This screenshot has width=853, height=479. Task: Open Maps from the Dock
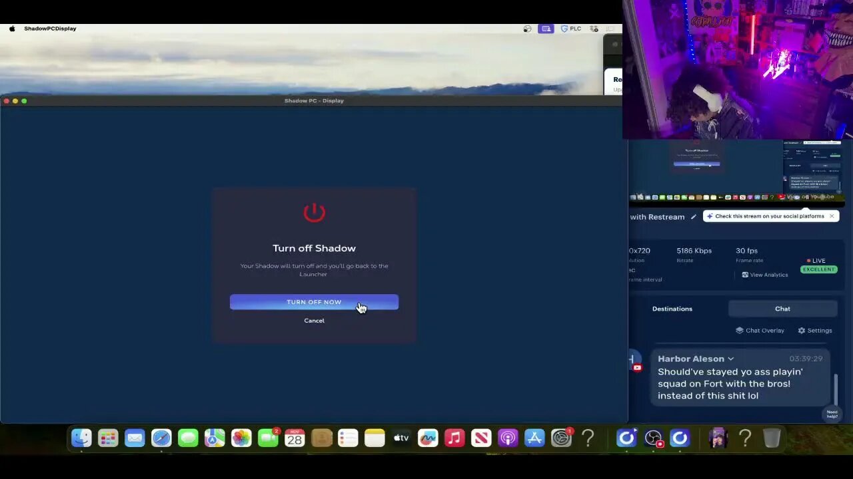point(215,438)
